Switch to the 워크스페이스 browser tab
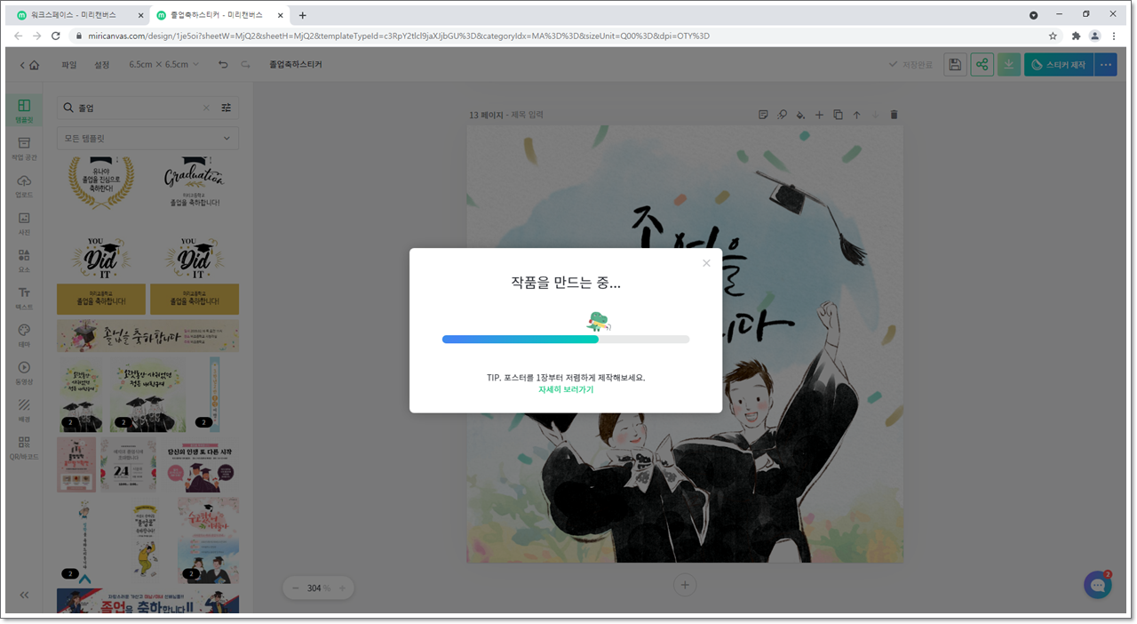 tap(80, 15)
